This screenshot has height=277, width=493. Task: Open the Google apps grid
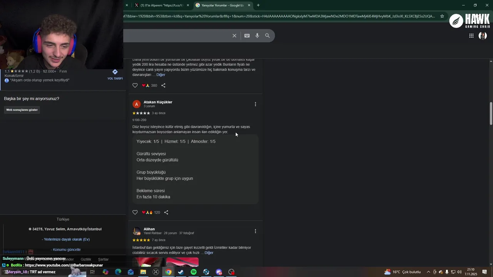pyautogui.click(x=471, y=36)
